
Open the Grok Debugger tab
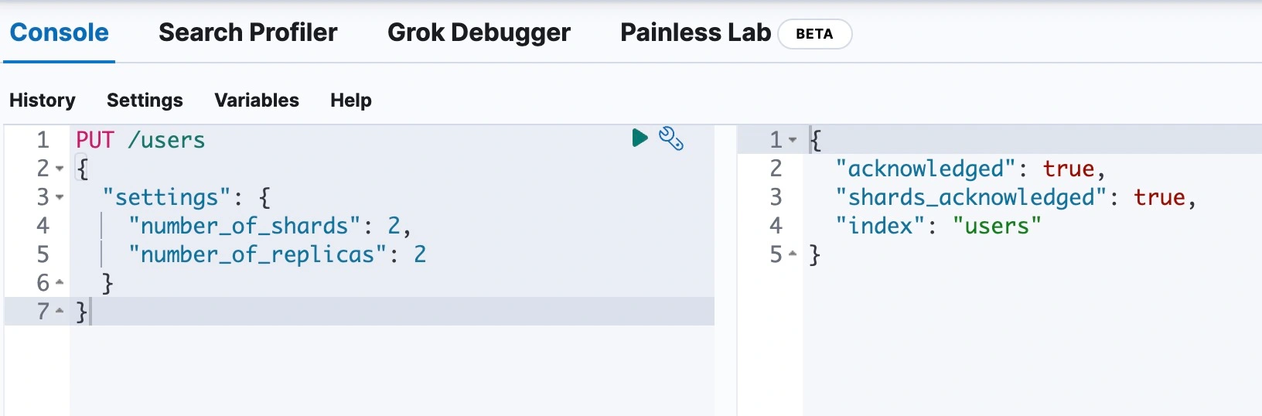[x=479, y=32]
